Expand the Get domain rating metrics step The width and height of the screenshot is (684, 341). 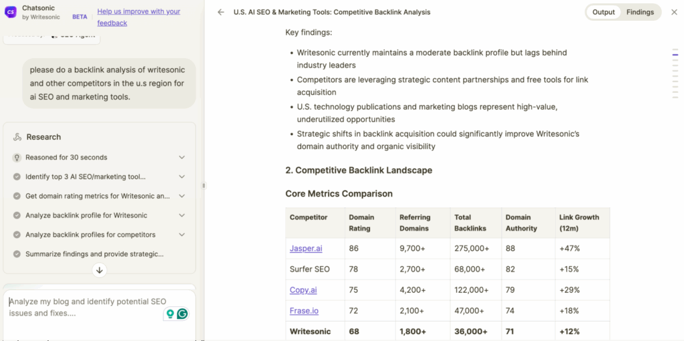(182, 196)
